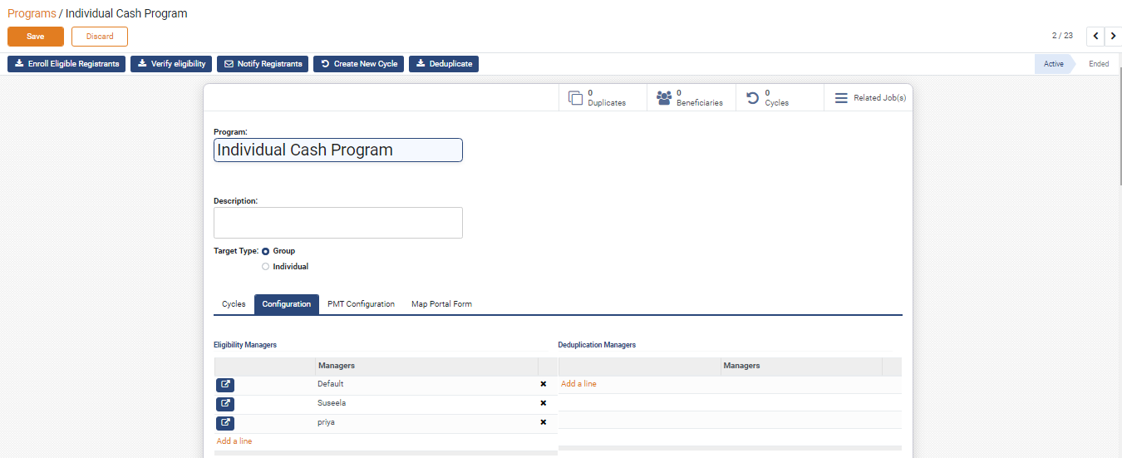Open external link for Default manager
1122x458 pixels.
click(x=225, y=385)
